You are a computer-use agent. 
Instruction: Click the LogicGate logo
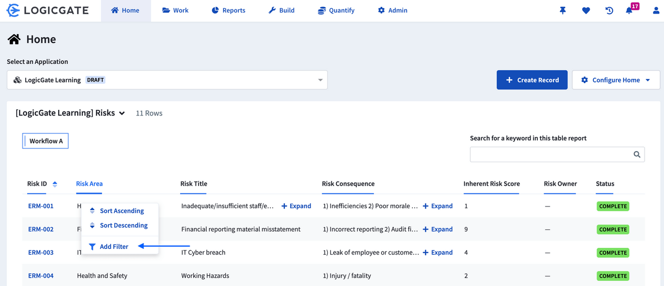48,10
